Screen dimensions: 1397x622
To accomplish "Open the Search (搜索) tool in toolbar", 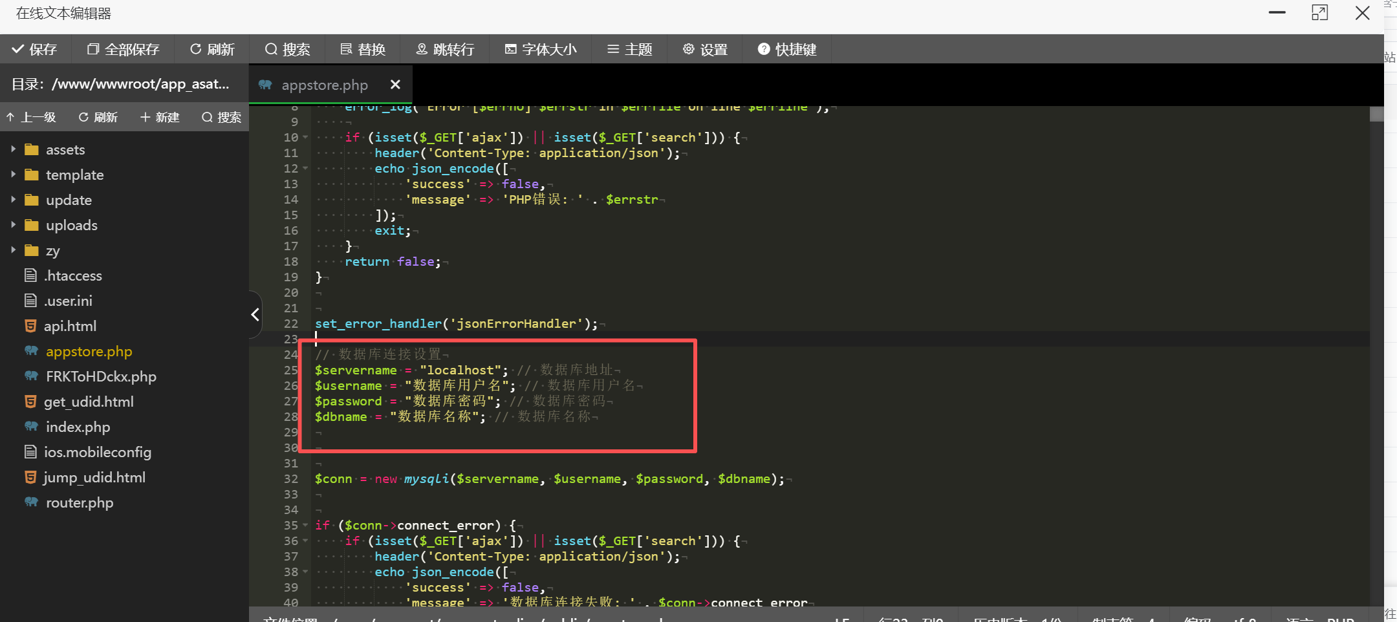I will 288,49.
